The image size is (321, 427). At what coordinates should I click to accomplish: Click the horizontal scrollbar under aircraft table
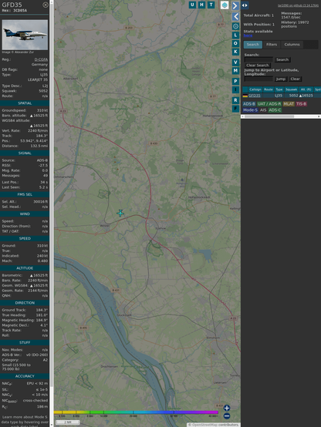281,116
